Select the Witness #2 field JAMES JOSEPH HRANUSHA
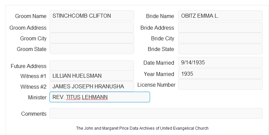Image resolution: width=269 pixels, height=135 pixels. (92, 86)
